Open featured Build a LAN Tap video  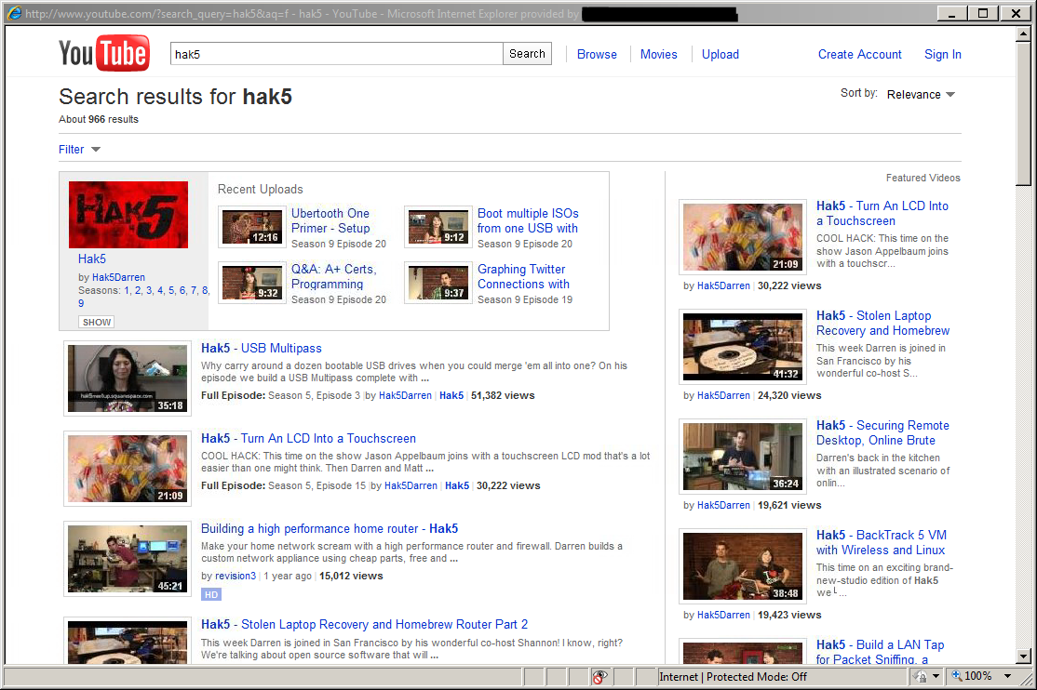[x=880, y=652]
